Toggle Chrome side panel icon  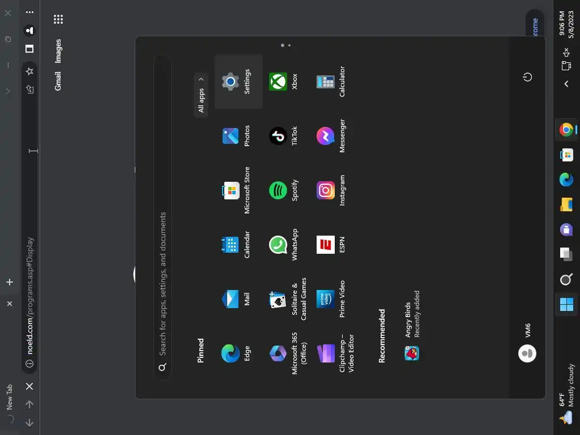coord(29,49)
